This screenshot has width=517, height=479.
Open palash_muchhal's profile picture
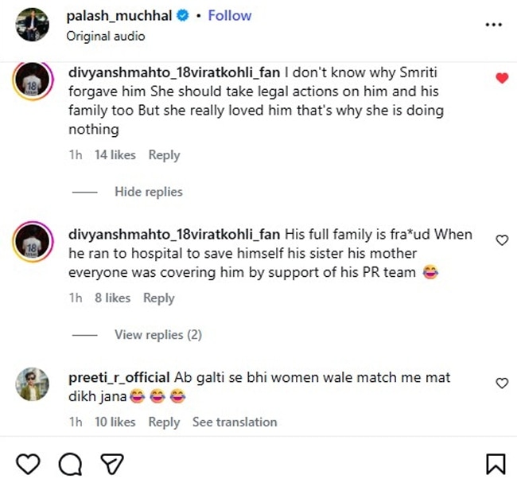(x=36, y=25)
